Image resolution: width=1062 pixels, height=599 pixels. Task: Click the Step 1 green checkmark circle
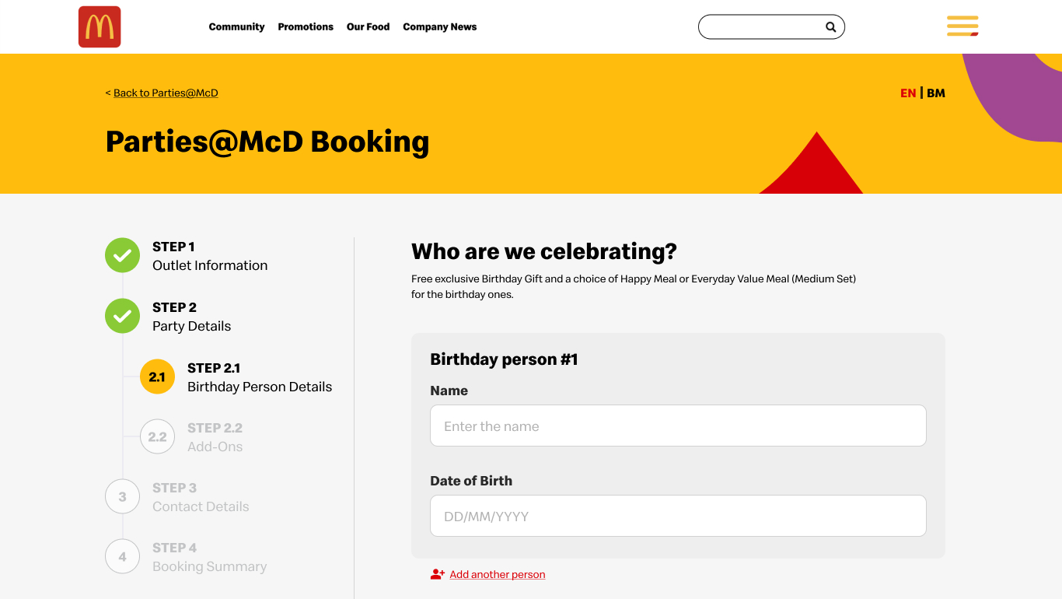pos(122,255)
